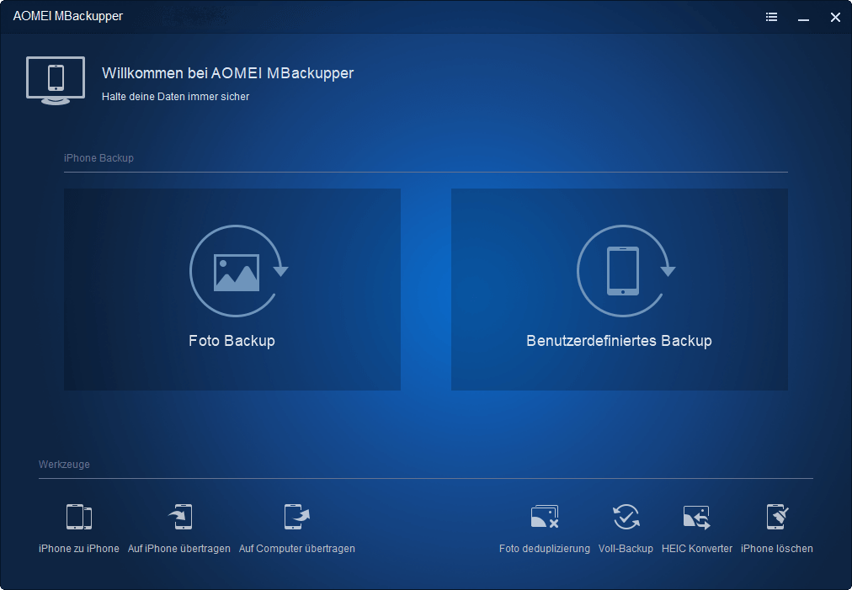Click the iPhone löschen text label
This screenshot has height=590, width=852.
click(776, 549)
